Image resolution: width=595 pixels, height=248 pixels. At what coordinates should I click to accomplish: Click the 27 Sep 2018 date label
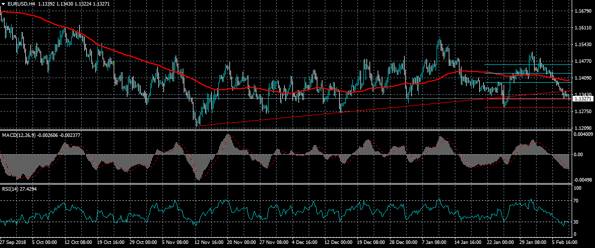pyautogui.click(x=14, y=243)
